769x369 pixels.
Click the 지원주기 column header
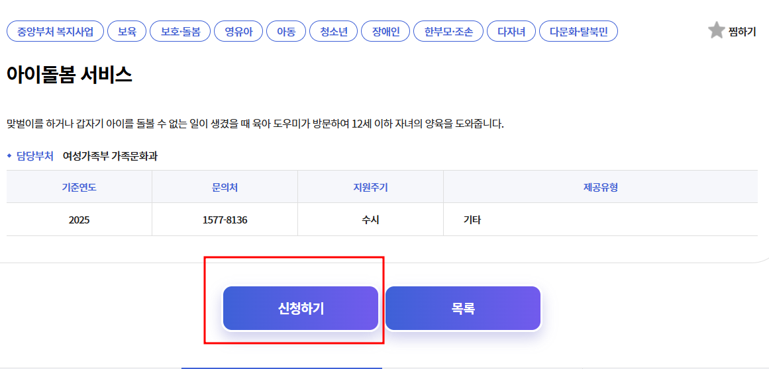pyautogui.click(x=370, y=187)
